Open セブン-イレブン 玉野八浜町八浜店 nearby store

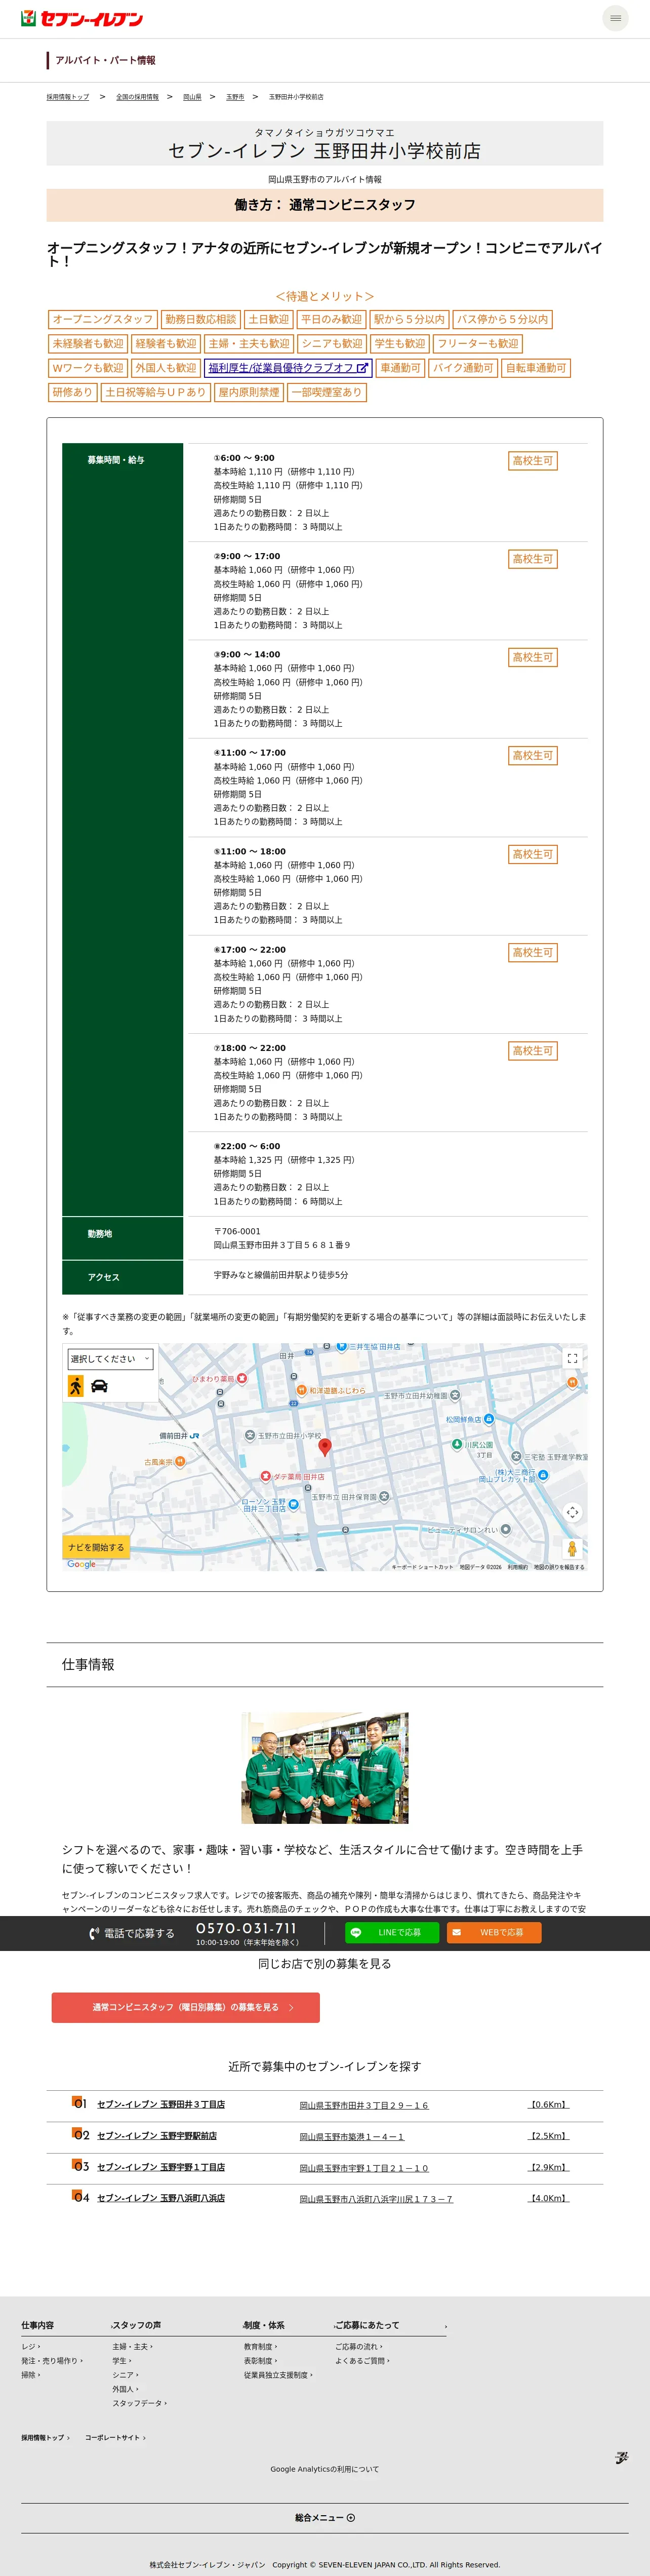[x=161, y=2198]
